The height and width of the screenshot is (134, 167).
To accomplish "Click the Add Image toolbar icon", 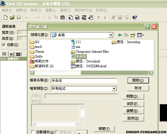I will (77, 18).
